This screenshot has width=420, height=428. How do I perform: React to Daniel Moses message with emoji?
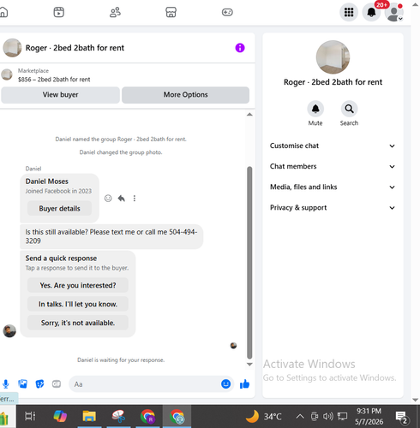pos(108,199)
